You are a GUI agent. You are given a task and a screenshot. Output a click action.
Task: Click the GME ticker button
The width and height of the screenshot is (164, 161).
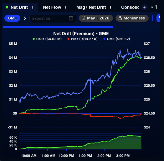coord(12,18)
